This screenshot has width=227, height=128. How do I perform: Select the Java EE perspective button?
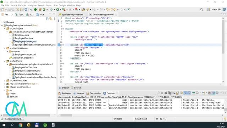216,10
